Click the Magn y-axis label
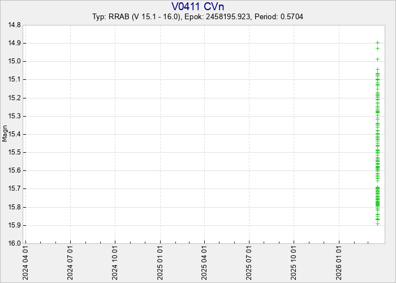The image size is (396, 283). tap(5, 134)
